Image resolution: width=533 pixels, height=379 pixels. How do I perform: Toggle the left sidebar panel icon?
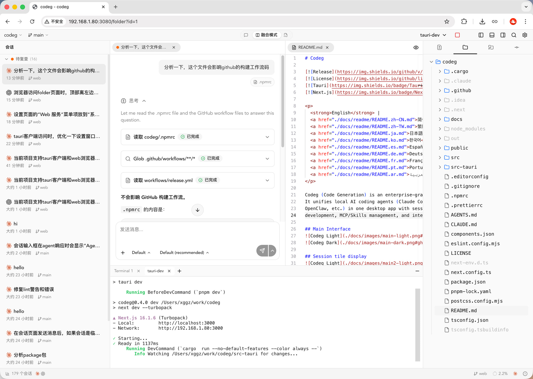tap(481, 35)
